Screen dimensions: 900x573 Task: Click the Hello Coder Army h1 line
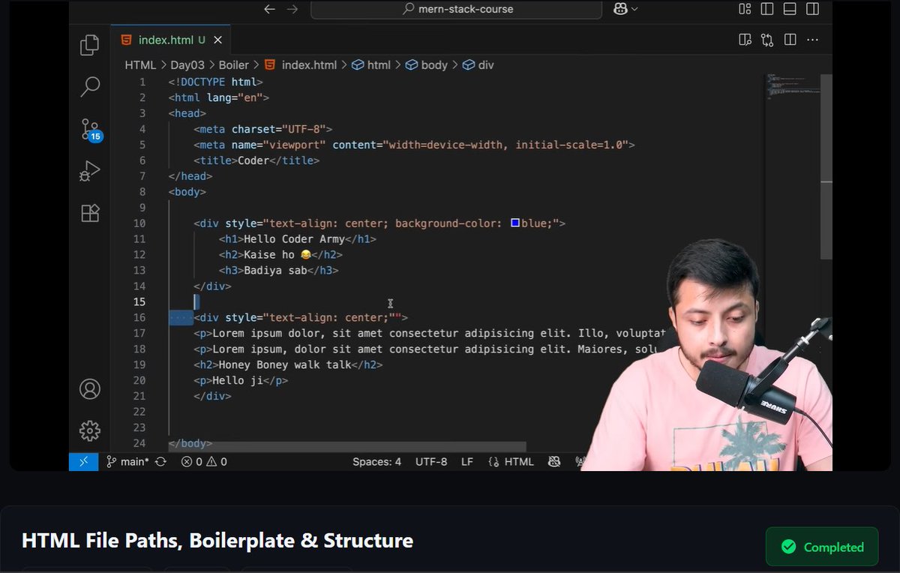click(298, 239)
